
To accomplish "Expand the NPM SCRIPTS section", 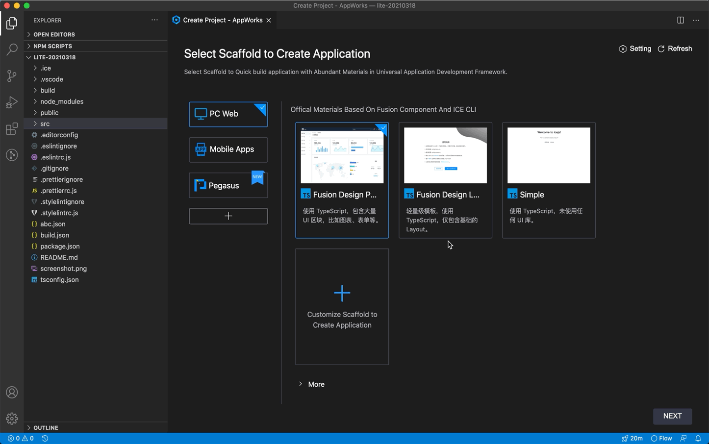I will (96, 46).
